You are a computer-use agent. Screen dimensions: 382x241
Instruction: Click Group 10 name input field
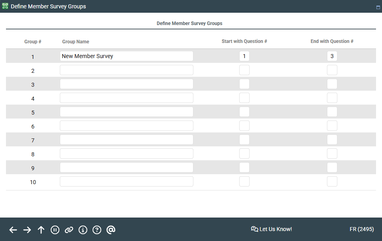pos(126,181)
